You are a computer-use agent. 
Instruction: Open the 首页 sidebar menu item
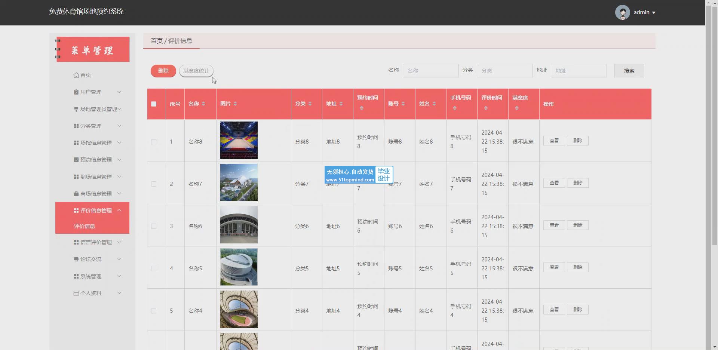pyautogui.click(x=92, y=75)
